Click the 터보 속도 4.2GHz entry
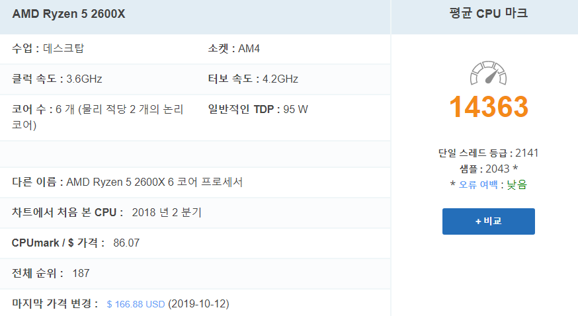The height and width of the screenshot is (316, 578). tap(253, 79)
